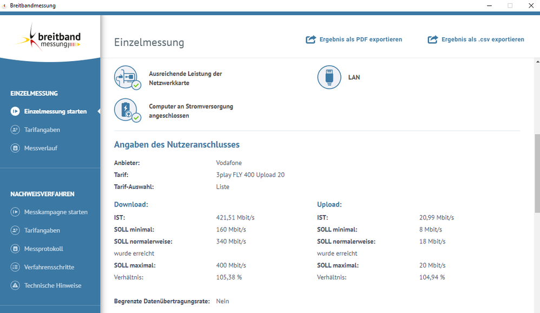Click download value '400 Mbit/s'
540x313 pixels.
(x=231, y=265)
